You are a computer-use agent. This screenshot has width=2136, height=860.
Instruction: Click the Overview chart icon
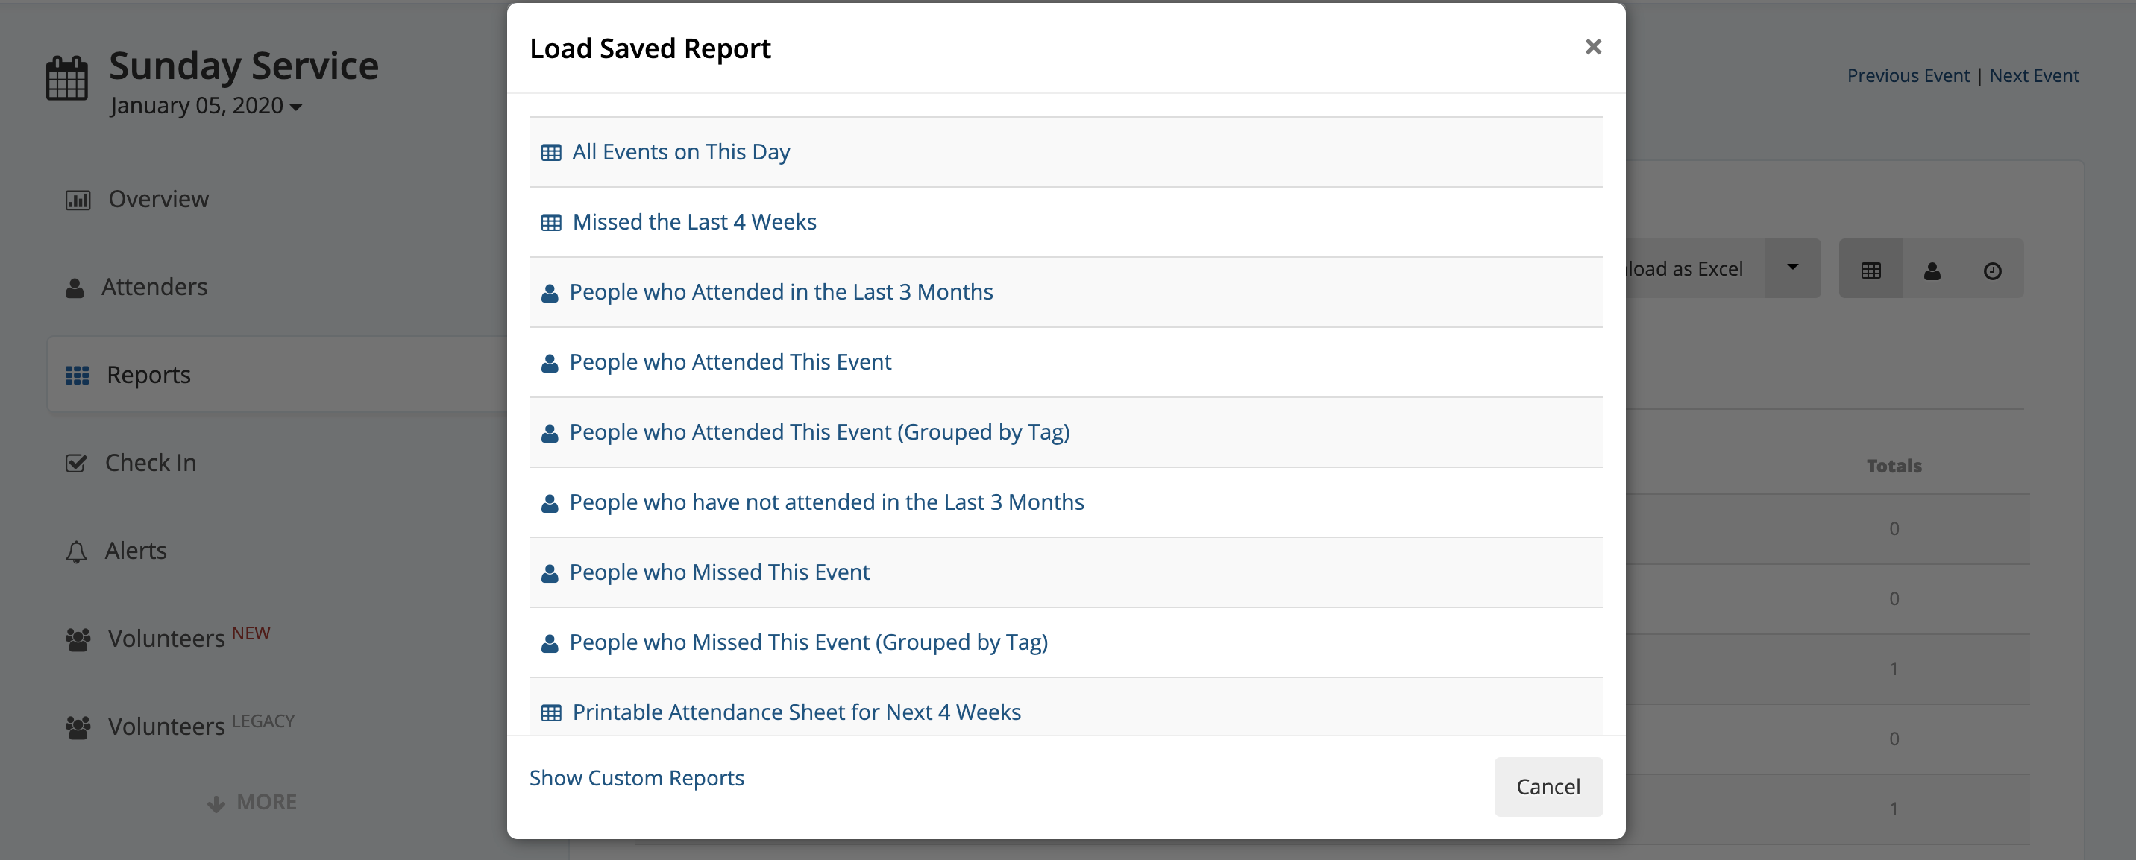[78, 200]
